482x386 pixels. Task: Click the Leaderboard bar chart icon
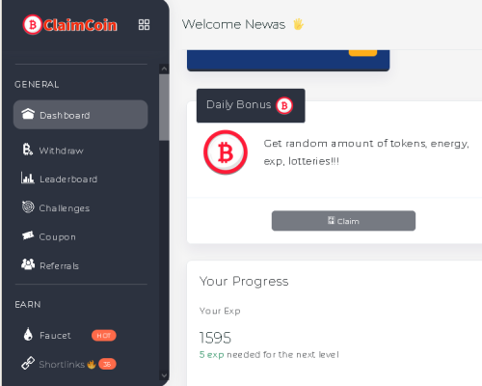[28, 178]
